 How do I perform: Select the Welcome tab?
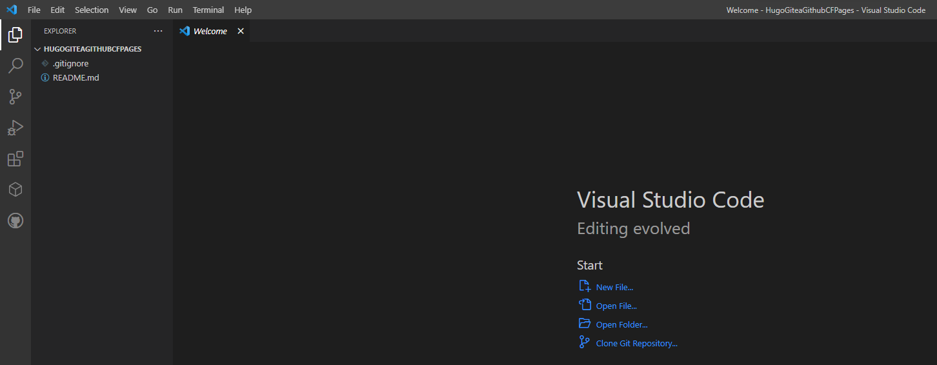210,31
